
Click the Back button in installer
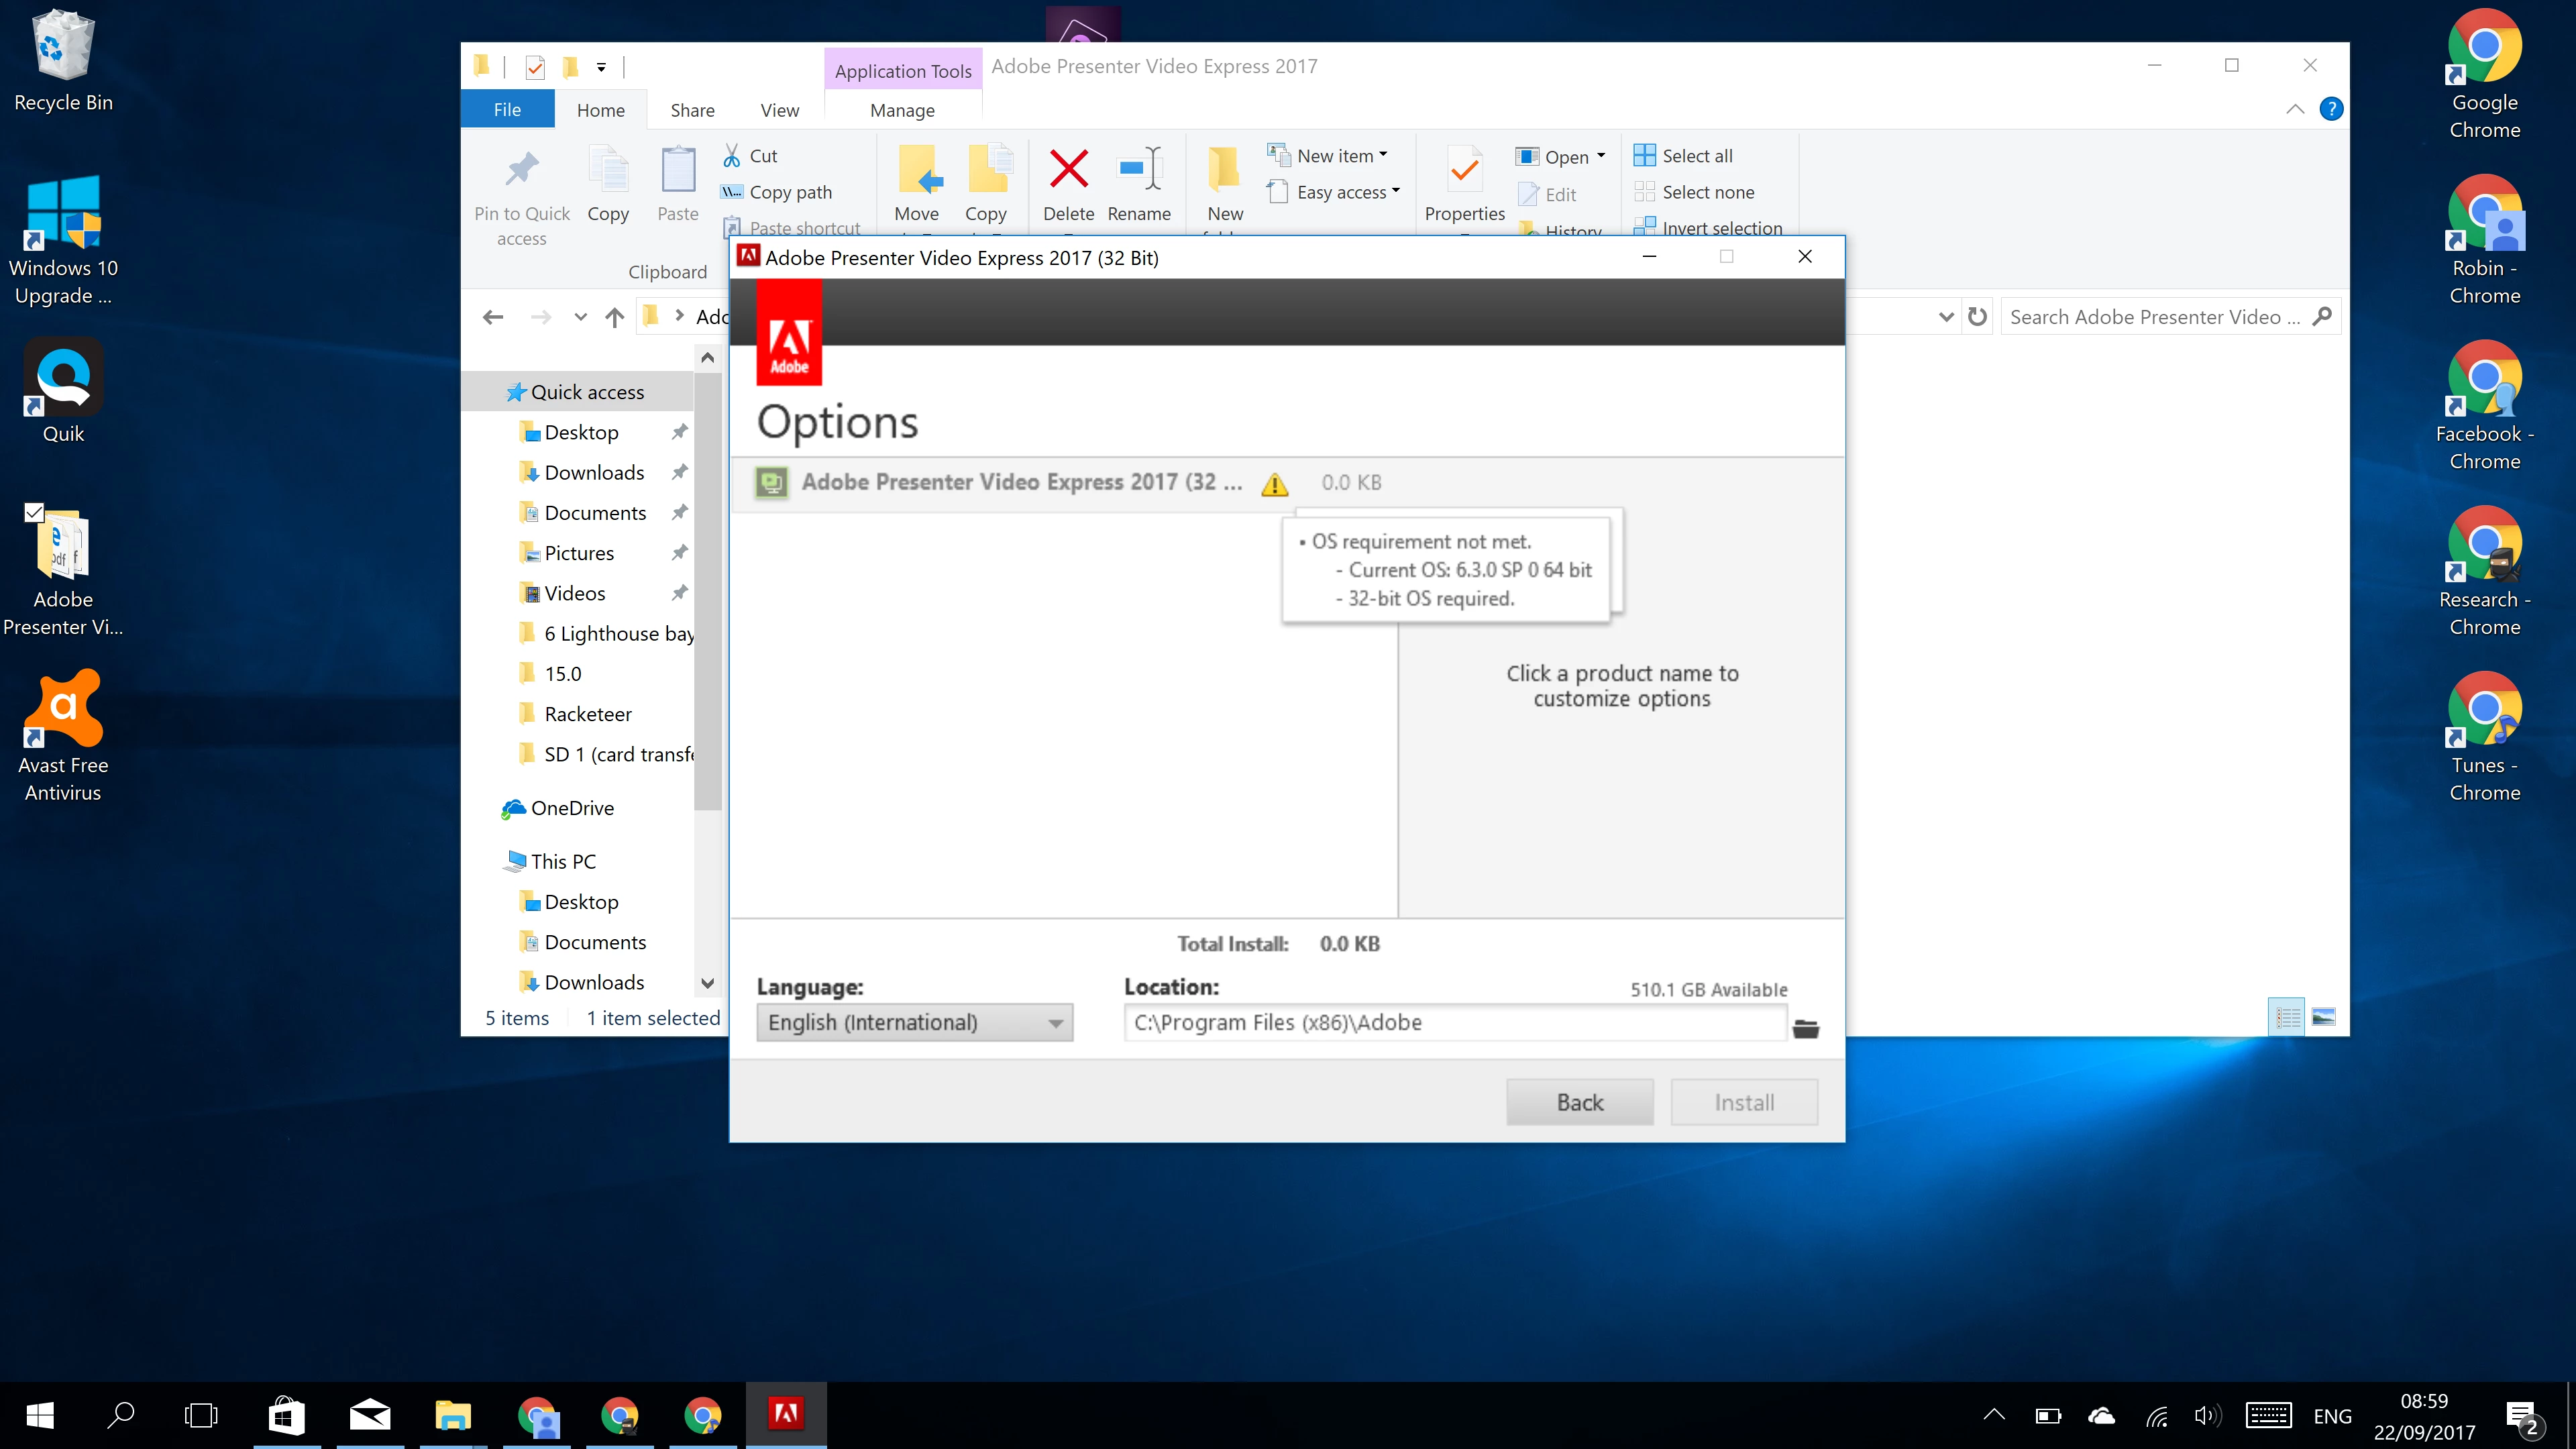click(x=1579, y=1102)
